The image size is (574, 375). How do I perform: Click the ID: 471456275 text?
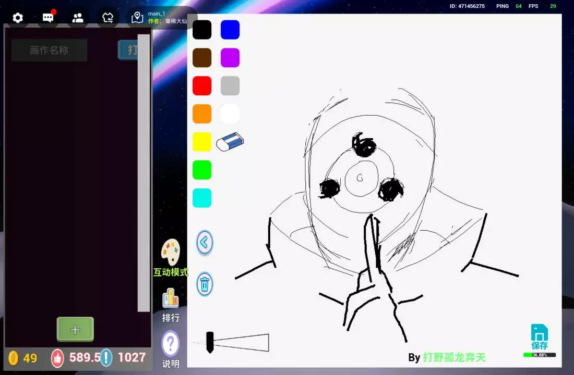tap(467, 6)
